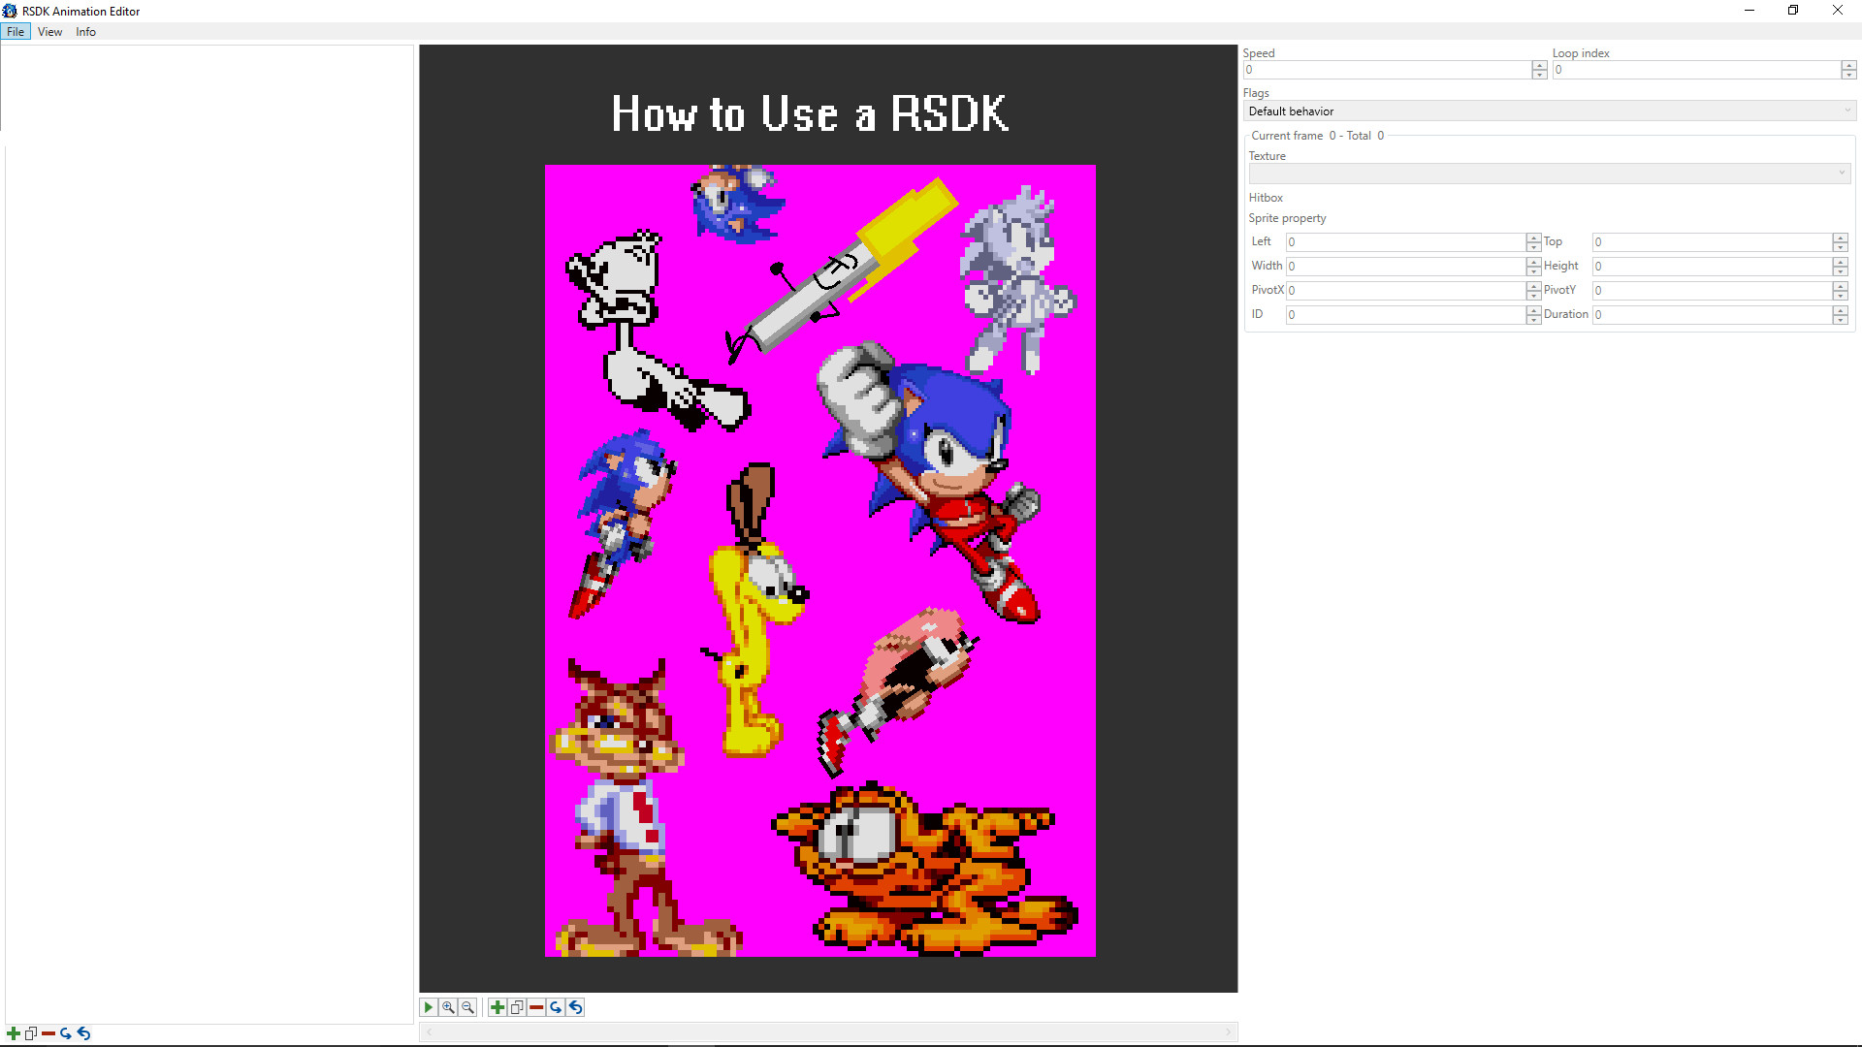Select the Zoom In magnifier icon
Screen dimensions: 1862x1047
click(448, 1007)
